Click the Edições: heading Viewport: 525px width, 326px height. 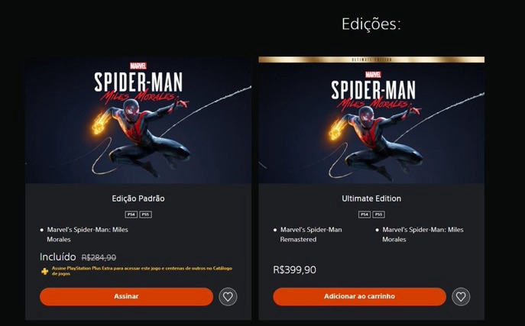point(371,24)
